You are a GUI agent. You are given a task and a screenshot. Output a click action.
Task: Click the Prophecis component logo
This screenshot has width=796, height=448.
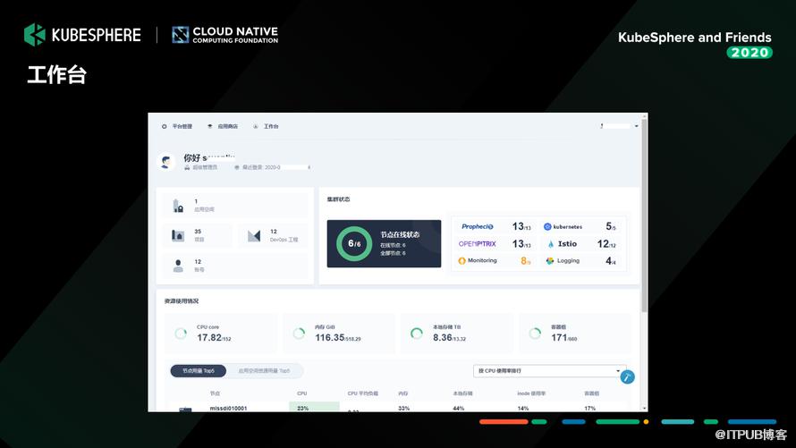pyautogui.click(x=478, y=226)
